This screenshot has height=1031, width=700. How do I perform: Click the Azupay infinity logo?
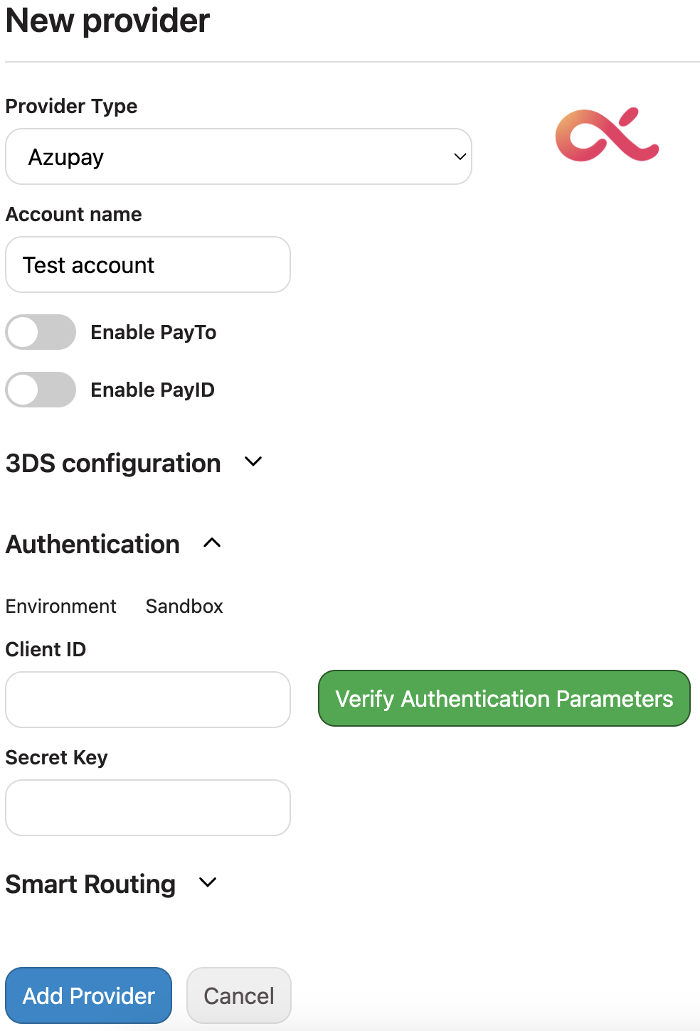pyautogui.click(x=607, y=135)
